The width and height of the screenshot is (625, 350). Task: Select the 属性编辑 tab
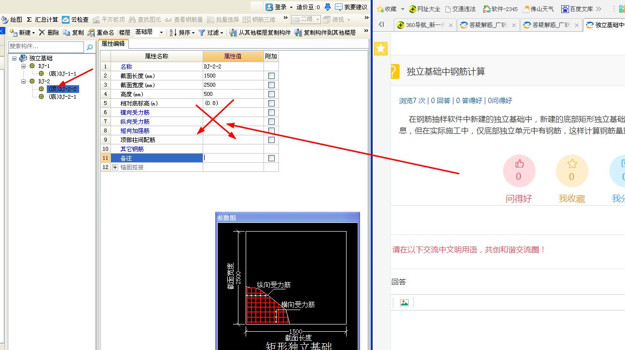point(113,44)
